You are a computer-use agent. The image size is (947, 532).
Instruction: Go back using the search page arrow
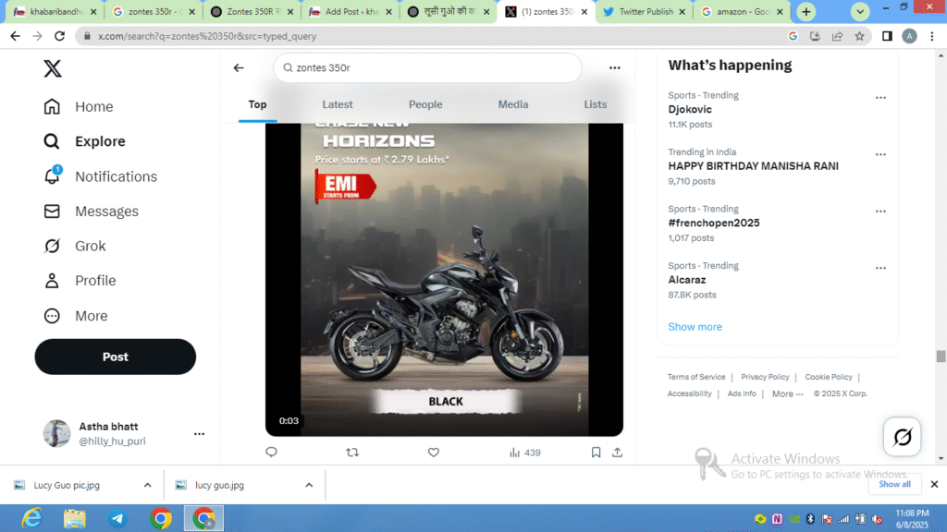[239, 67]
